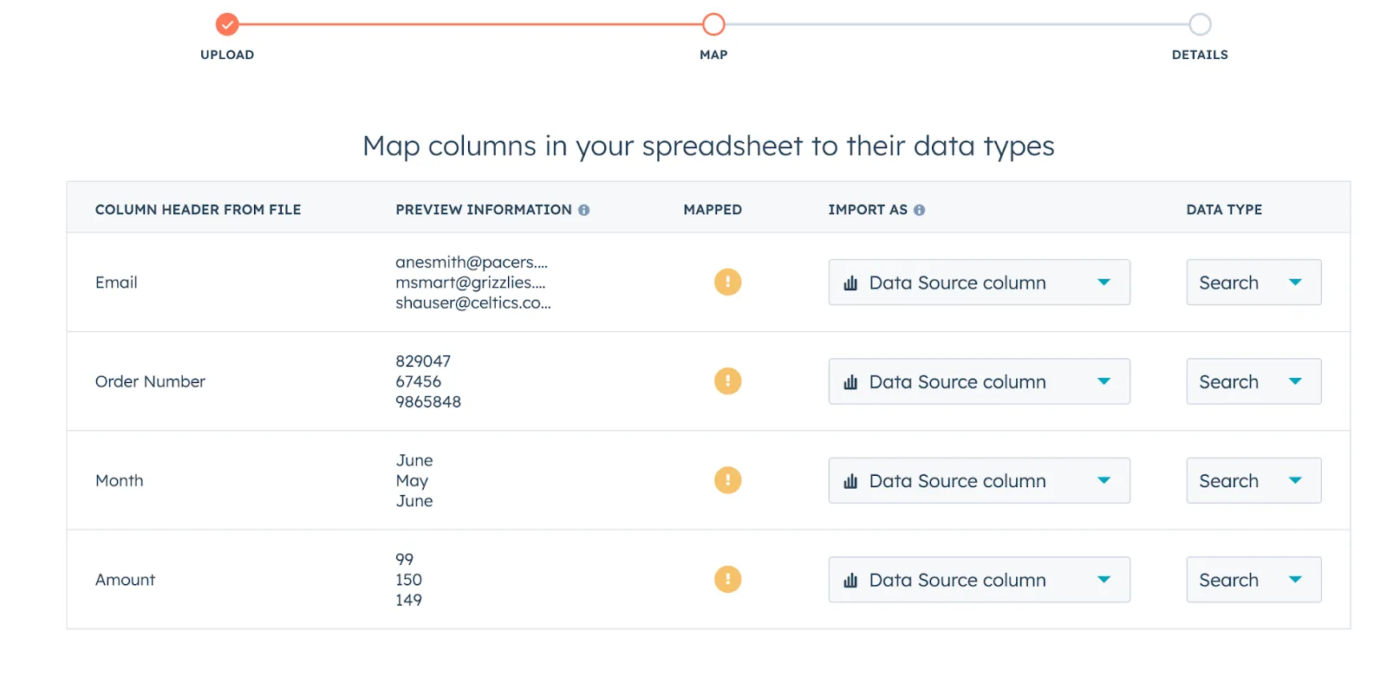This screenshot has width=1387, height=683.
Task: Open Email row data type Search dropdown
Action: point(1253,283)
